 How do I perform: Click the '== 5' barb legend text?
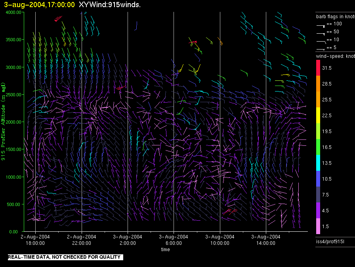[x=332, y=48]
